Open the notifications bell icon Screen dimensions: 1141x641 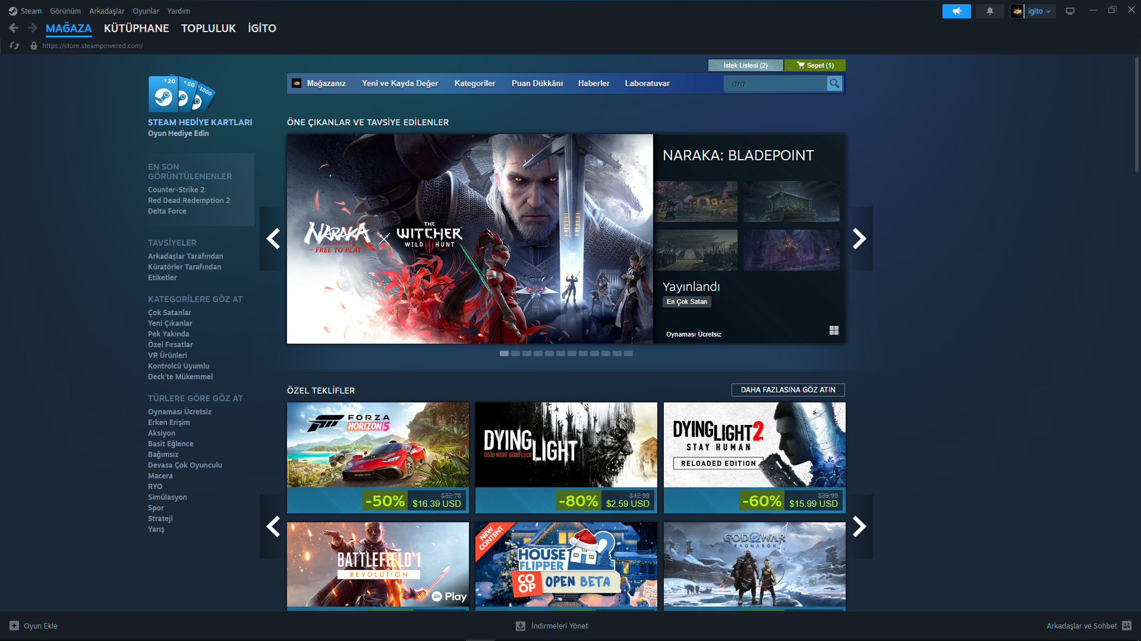[989, 11]
